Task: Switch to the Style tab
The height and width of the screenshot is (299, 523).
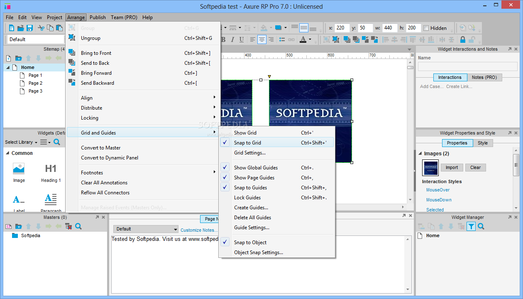Action: 483,143
